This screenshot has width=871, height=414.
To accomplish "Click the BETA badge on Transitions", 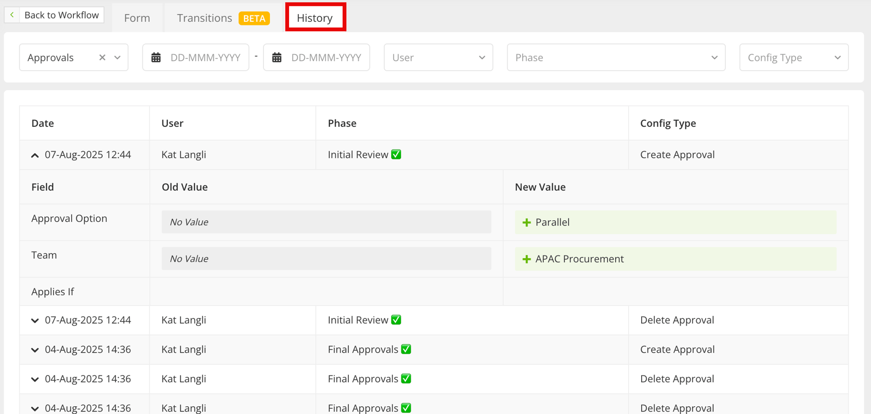I will (x=254, y=18).
